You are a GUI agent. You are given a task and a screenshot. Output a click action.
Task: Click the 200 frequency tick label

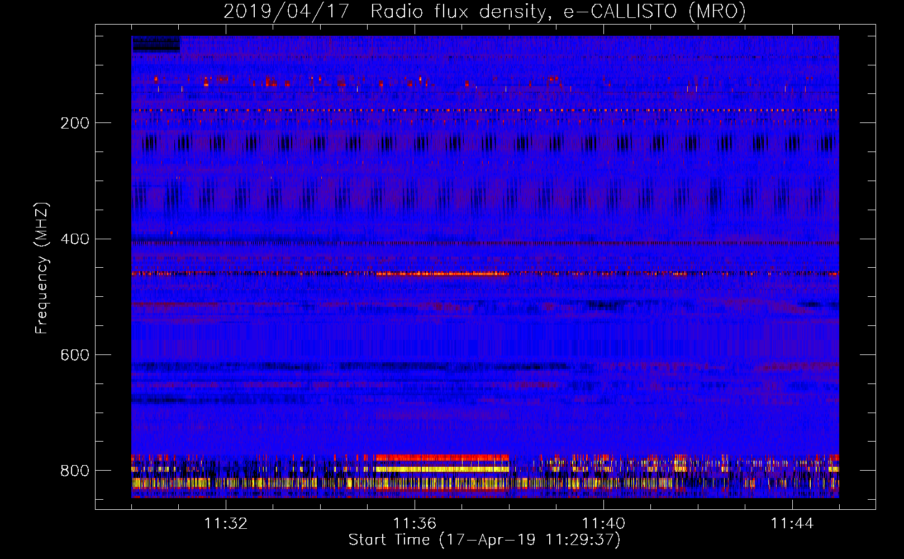coord(74,123)
